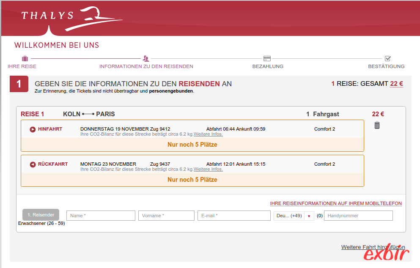Click the travelers icon in progress bar
This screenshot has height=268, width=420.
pos(146,59)
